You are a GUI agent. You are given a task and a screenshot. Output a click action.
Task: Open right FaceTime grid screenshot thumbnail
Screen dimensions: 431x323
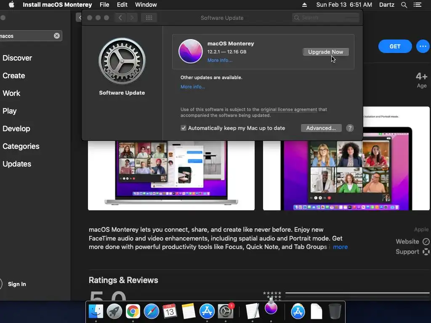point(346,159)
